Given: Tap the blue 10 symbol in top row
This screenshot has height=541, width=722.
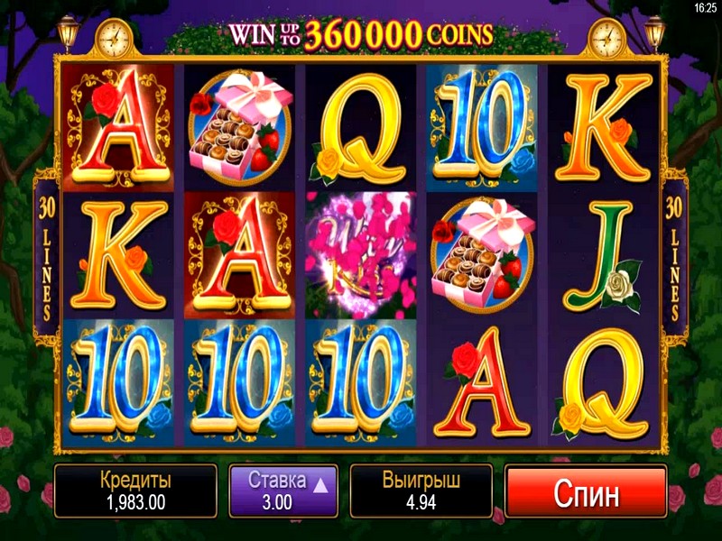Looking at the screenshot, I should 482,128.
